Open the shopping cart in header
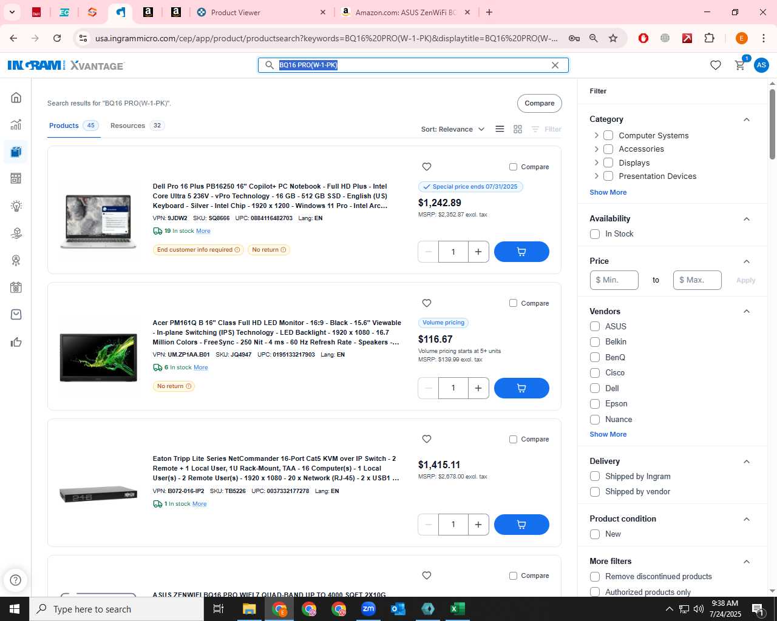Viewport: 777px width, 621px height. (740, 65)
